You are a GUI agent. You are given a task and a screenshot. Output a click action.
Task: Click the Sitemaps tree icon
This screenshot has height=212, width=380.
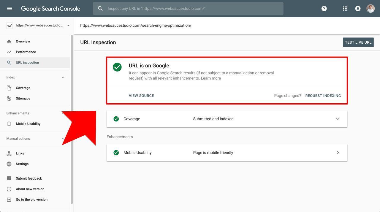9,99
